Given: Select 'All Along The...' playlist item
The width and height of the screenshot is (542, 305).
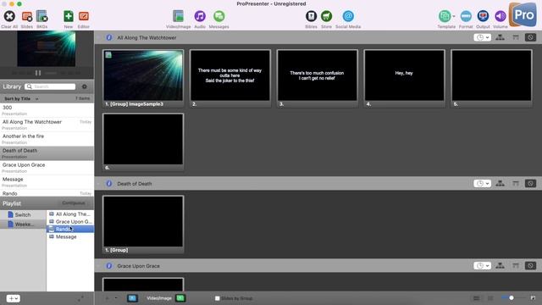Looking at the screenshot, I should coord(70,214).
